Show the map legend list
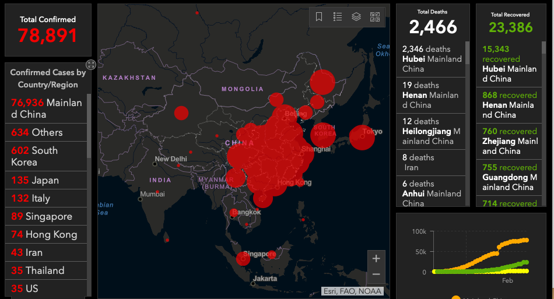This screenshot has width=554, height=299. (338, 17)
